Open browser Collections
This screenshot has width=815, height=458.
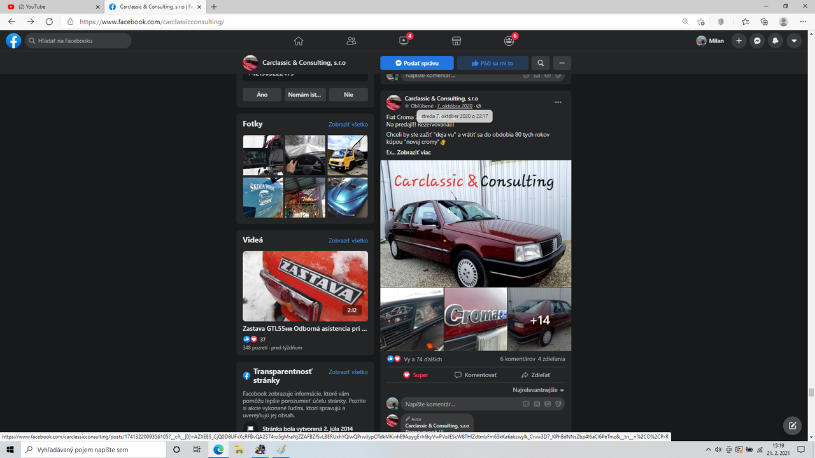[764, 22]
